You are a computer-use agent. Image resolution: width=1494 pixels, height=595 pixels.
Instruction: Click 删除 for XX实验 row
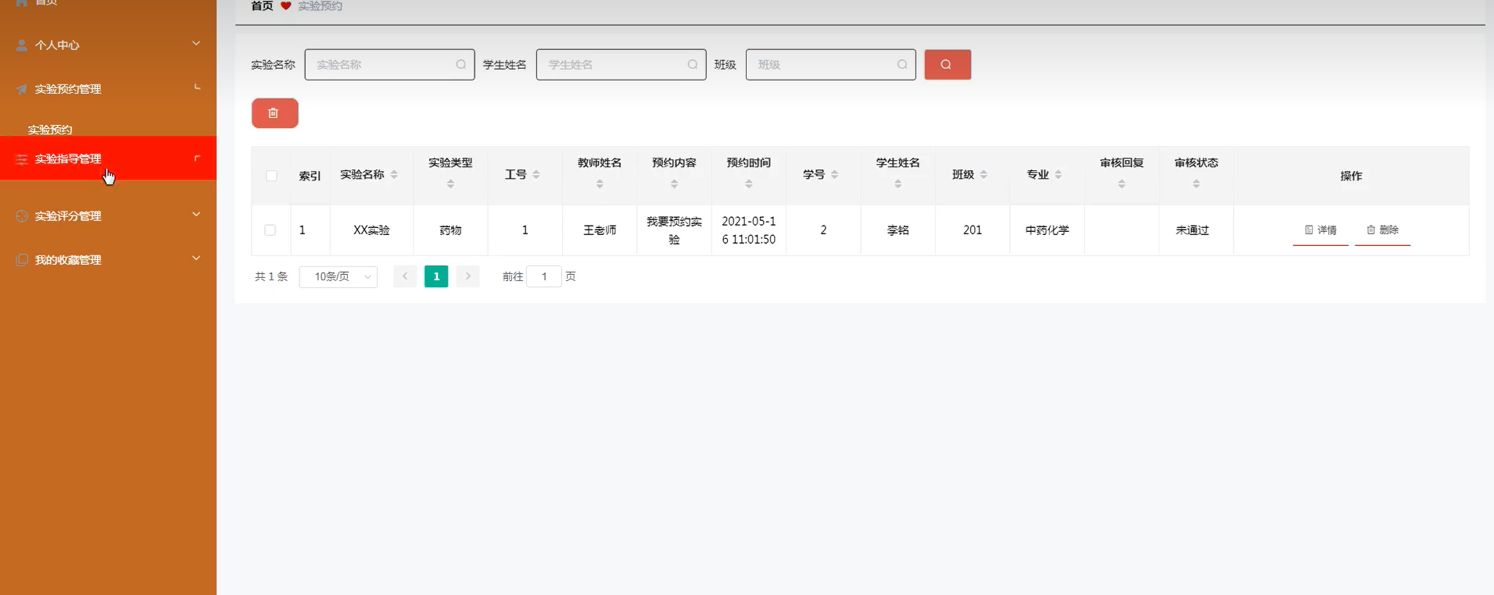[x=1382, y=230]
